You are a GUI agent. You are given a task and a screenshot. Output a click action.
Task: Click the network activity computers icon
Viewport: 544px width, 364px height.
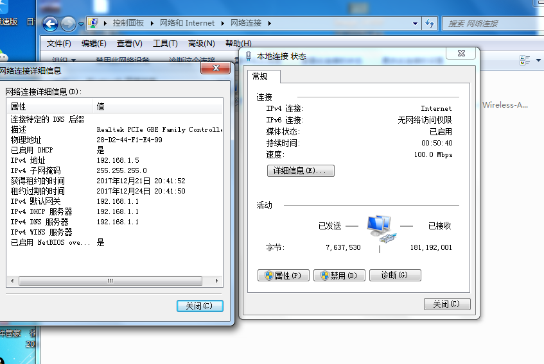(382, 229)
